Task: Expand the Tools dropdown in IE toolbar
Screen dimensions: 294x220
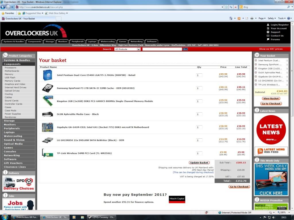Action: point(282,18)
